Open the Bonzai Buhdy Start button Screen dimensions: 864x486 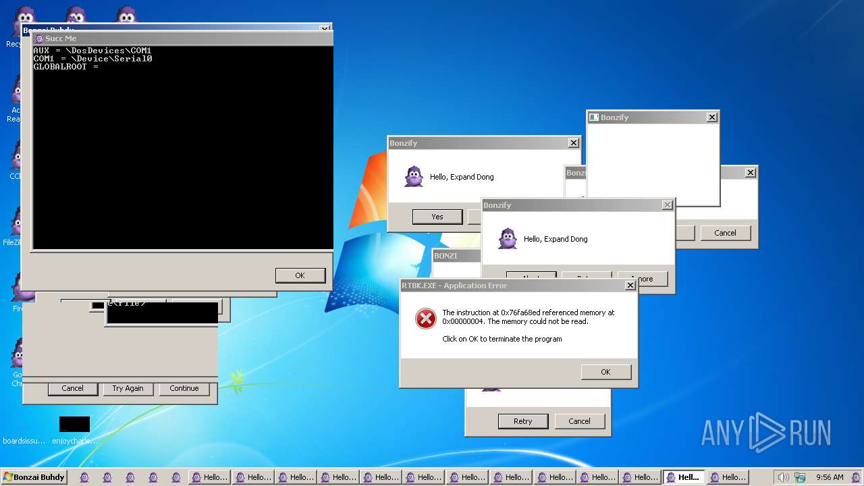pos(34,477)
